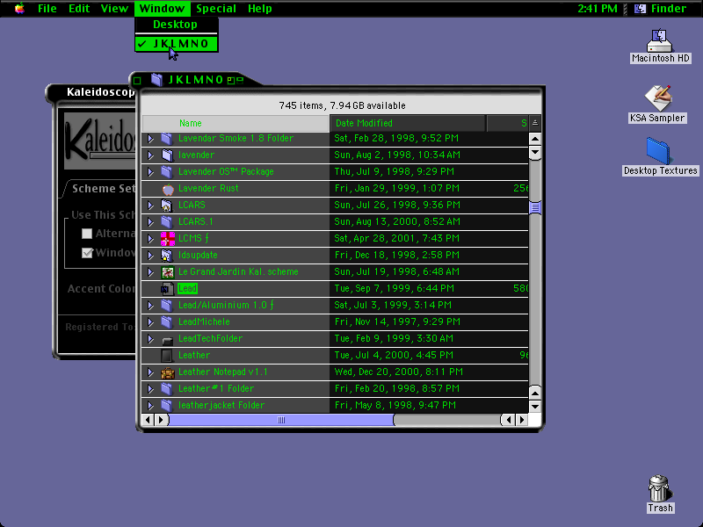Select the Leather Notepad briefcase icon
The height and width of the screenshot is (527, 703).
[x=168, y=372]
